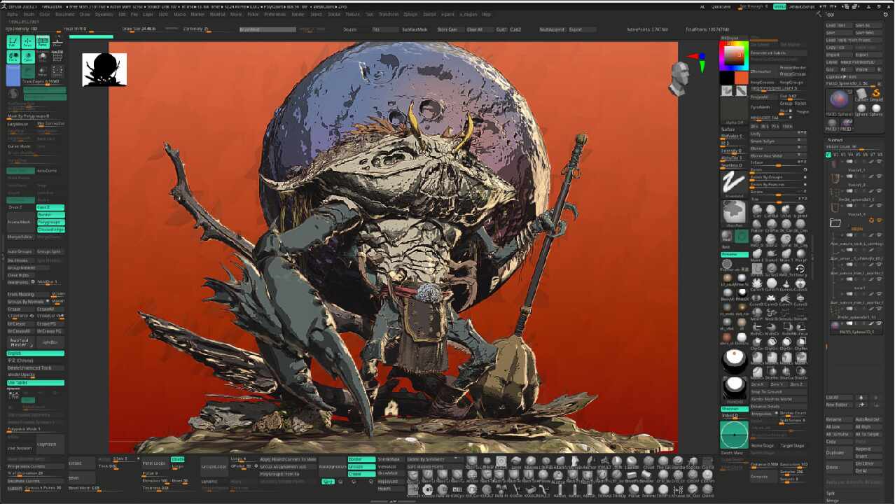
Task: Open the Document menu
Action: (64, 14)
